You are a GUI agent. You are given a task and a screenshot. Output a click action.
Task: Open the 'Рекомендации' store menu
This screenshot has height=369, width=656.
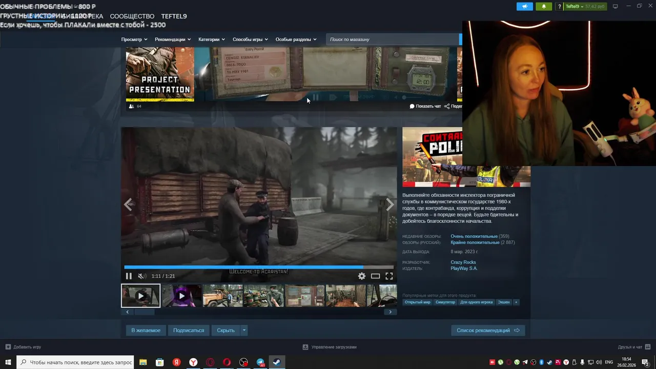[x=173, y=39]
